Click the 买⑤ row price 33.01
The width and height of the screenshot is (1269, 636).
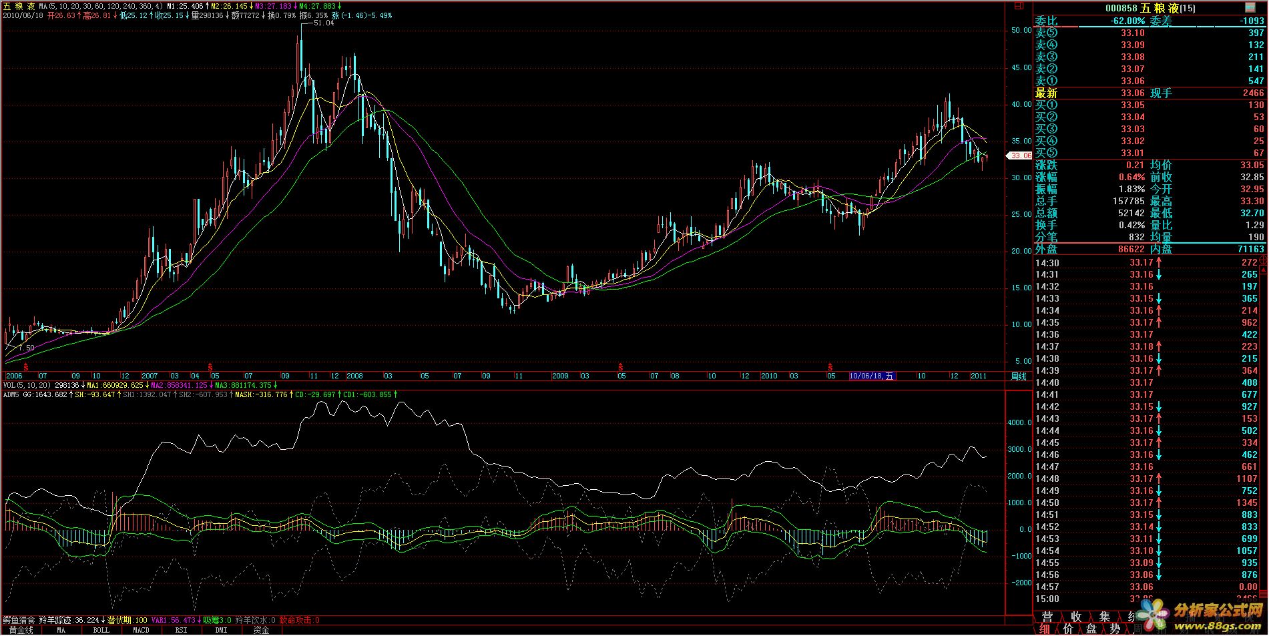pyautogui.click(x=1132, y=153)
